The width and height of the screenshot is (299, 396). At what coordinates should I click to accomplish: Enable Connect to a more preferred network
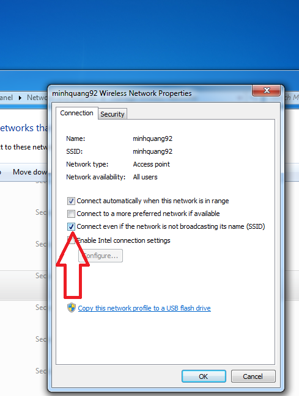[x=71, y=214]
